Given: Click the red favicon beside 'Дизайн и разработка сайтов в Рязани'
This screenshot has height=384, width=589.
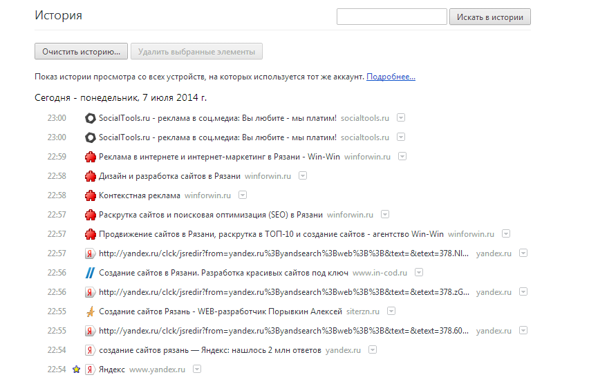Looking at the screenshot, I should (x=90, y=176).
